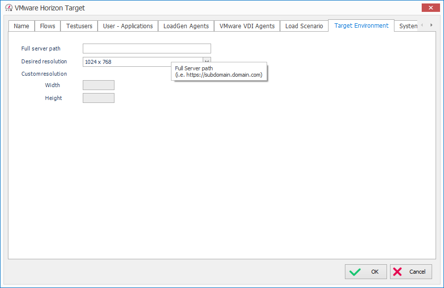Click the Desired resolution label
This screenshot has width=444, height=288.
pos(44,61)
